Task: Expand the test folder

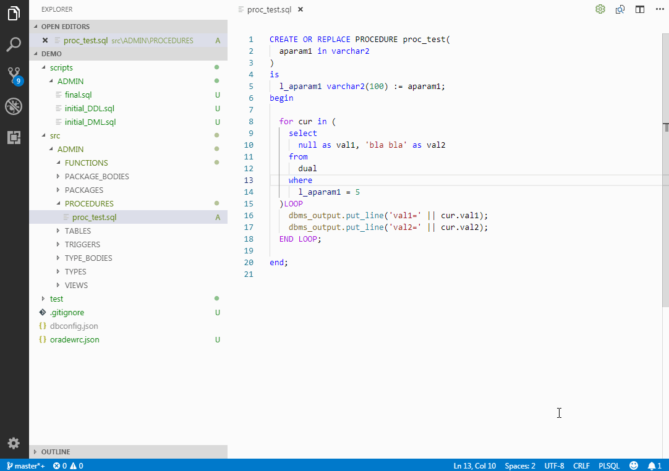Action: [x=128, y=299]
